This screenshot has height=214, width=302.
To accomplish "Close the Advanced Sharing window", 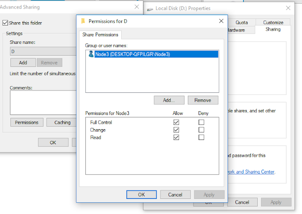I will click(x=137, y=7).
